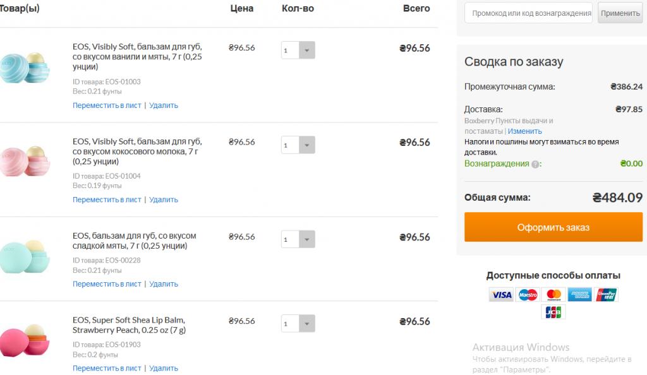Screen dimensions: 647x375
Task: Click the Visa payment icon
Action: [x=501, y=295]
